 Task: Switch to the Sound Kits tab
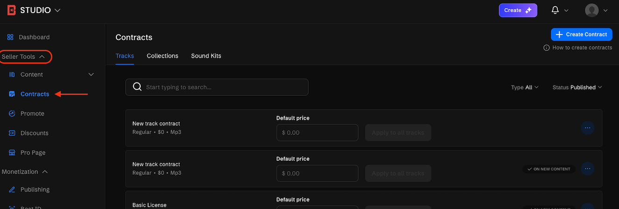tap(206, 56)
